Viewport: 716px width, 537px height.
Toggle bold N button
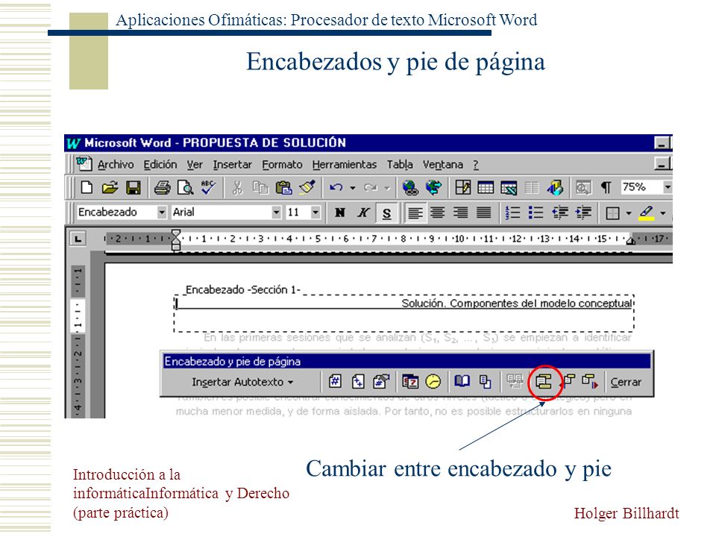pyautogui.click(x=340, y=213)
